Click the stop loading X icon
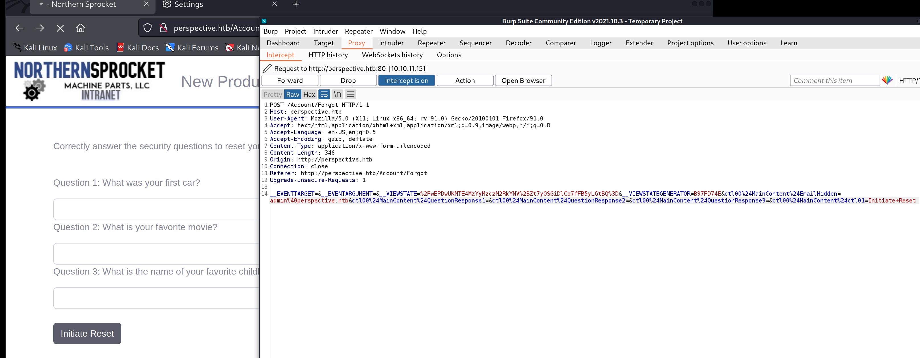Viewport: 920px width, 358px height. click(60, 28)
